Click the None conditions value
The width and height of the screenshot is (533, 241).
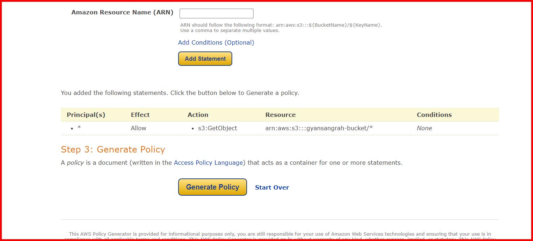(424, 128)
